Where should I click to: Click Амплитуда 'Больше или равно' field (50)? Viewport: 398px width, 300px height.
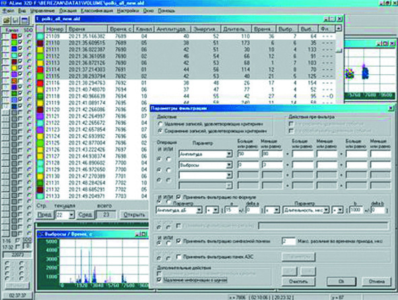click(x=248, y=154)
